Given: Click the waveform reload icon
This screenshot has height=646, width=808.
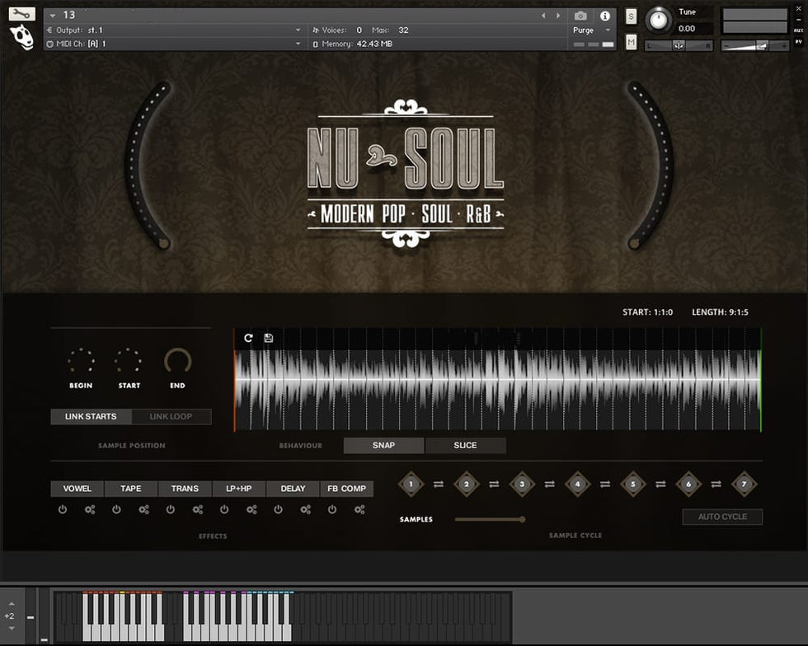Looking at the screenshot, I should tap(249, 338).
